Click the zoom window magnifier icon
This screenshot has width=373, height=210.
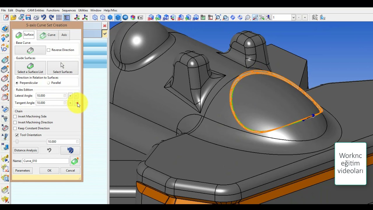point(225,17)
